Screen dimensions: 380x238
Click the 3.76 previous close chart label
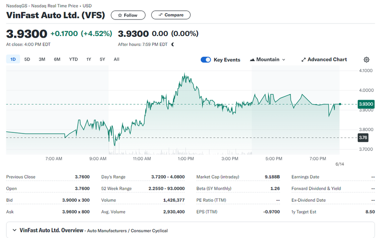point(363,138)
